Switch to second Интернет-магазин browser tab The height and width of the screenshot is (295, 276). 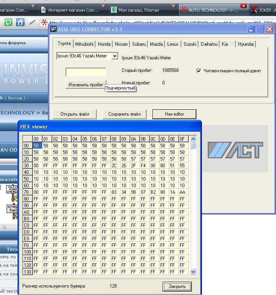[x=73, y=10]
